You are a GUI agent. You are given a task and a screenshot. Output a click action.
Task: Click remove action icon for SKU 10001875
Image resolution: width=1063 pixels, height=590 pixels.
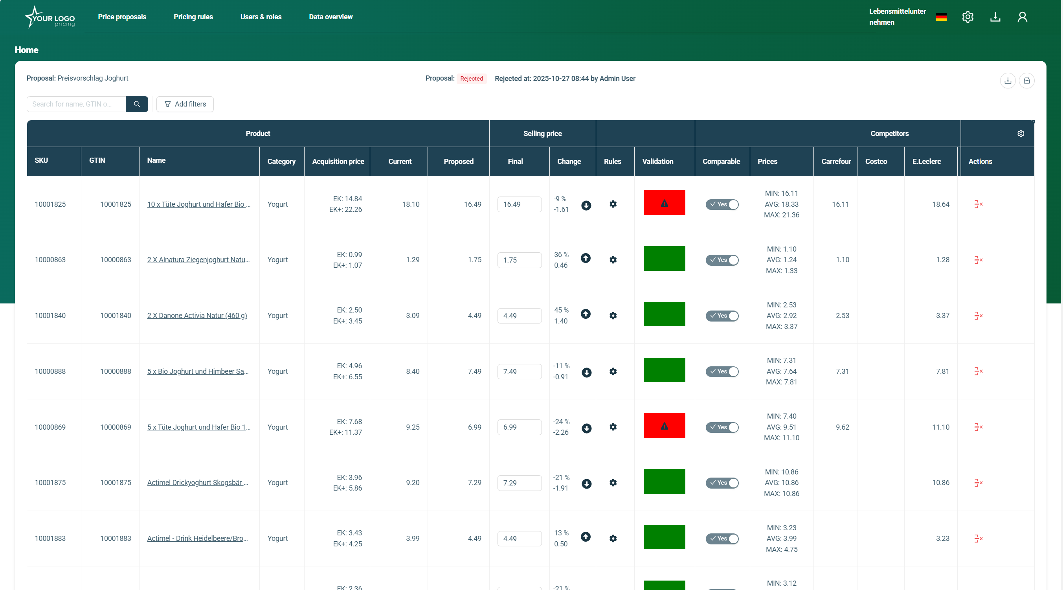click(979, 483)
